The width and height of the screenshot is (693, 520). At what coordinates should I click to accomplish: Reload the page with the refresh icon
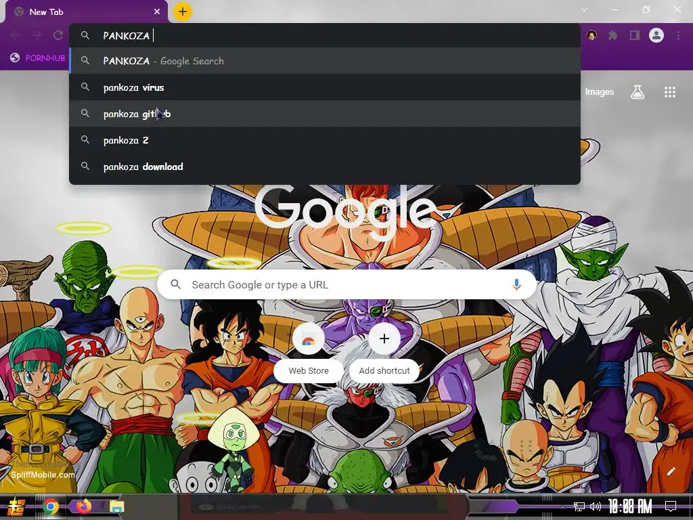pos(58,35)
